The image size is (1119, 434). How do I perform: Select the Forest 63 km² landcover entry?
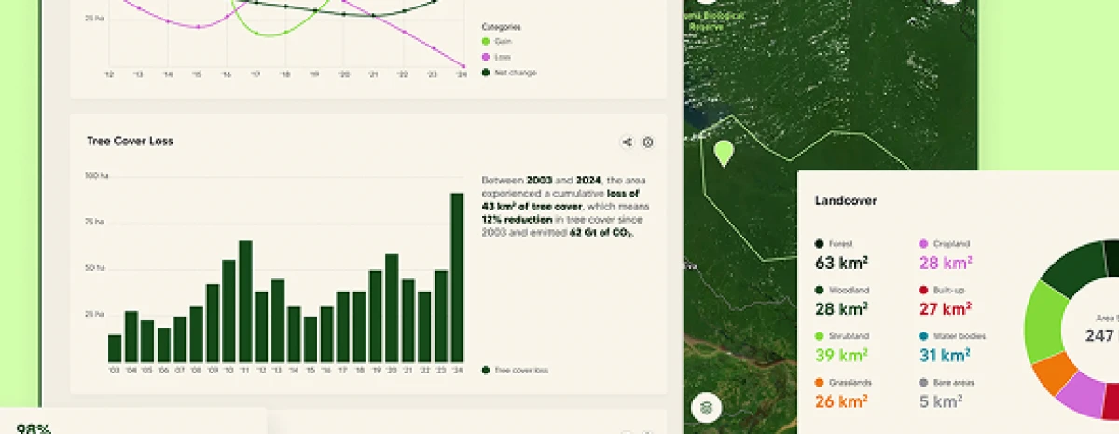click(841, 254)
